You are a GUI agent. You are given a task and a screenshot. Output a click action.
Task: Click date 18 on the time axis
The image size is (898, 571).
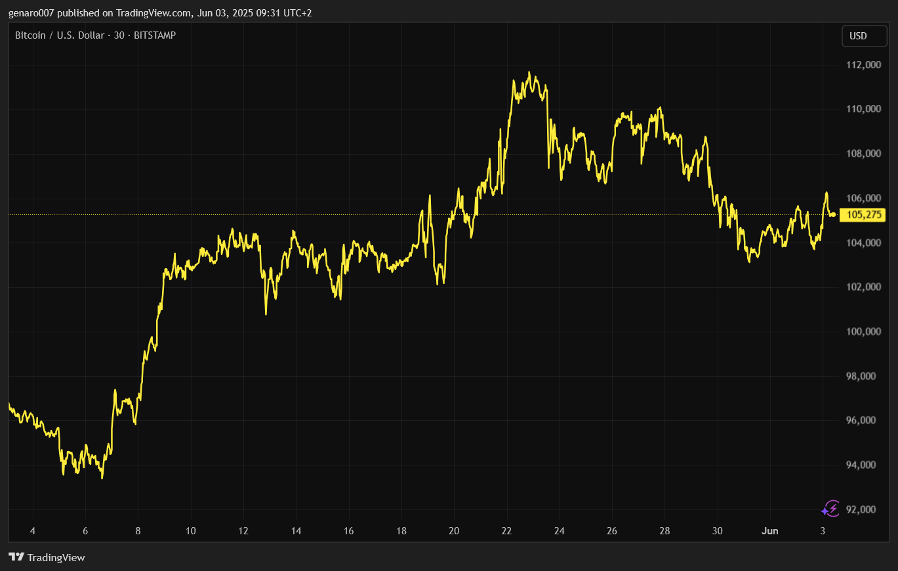pyautogui.click(x=401, y=531)
